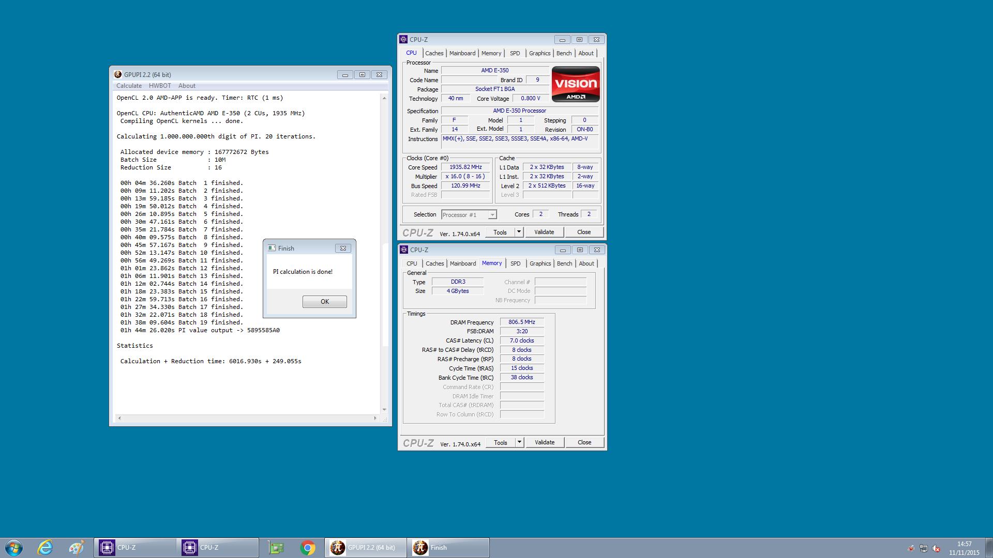Switch to Caches tab in upper CPU-Z
This screenshot has height=558, width=993.
click(x=434, y=53)
